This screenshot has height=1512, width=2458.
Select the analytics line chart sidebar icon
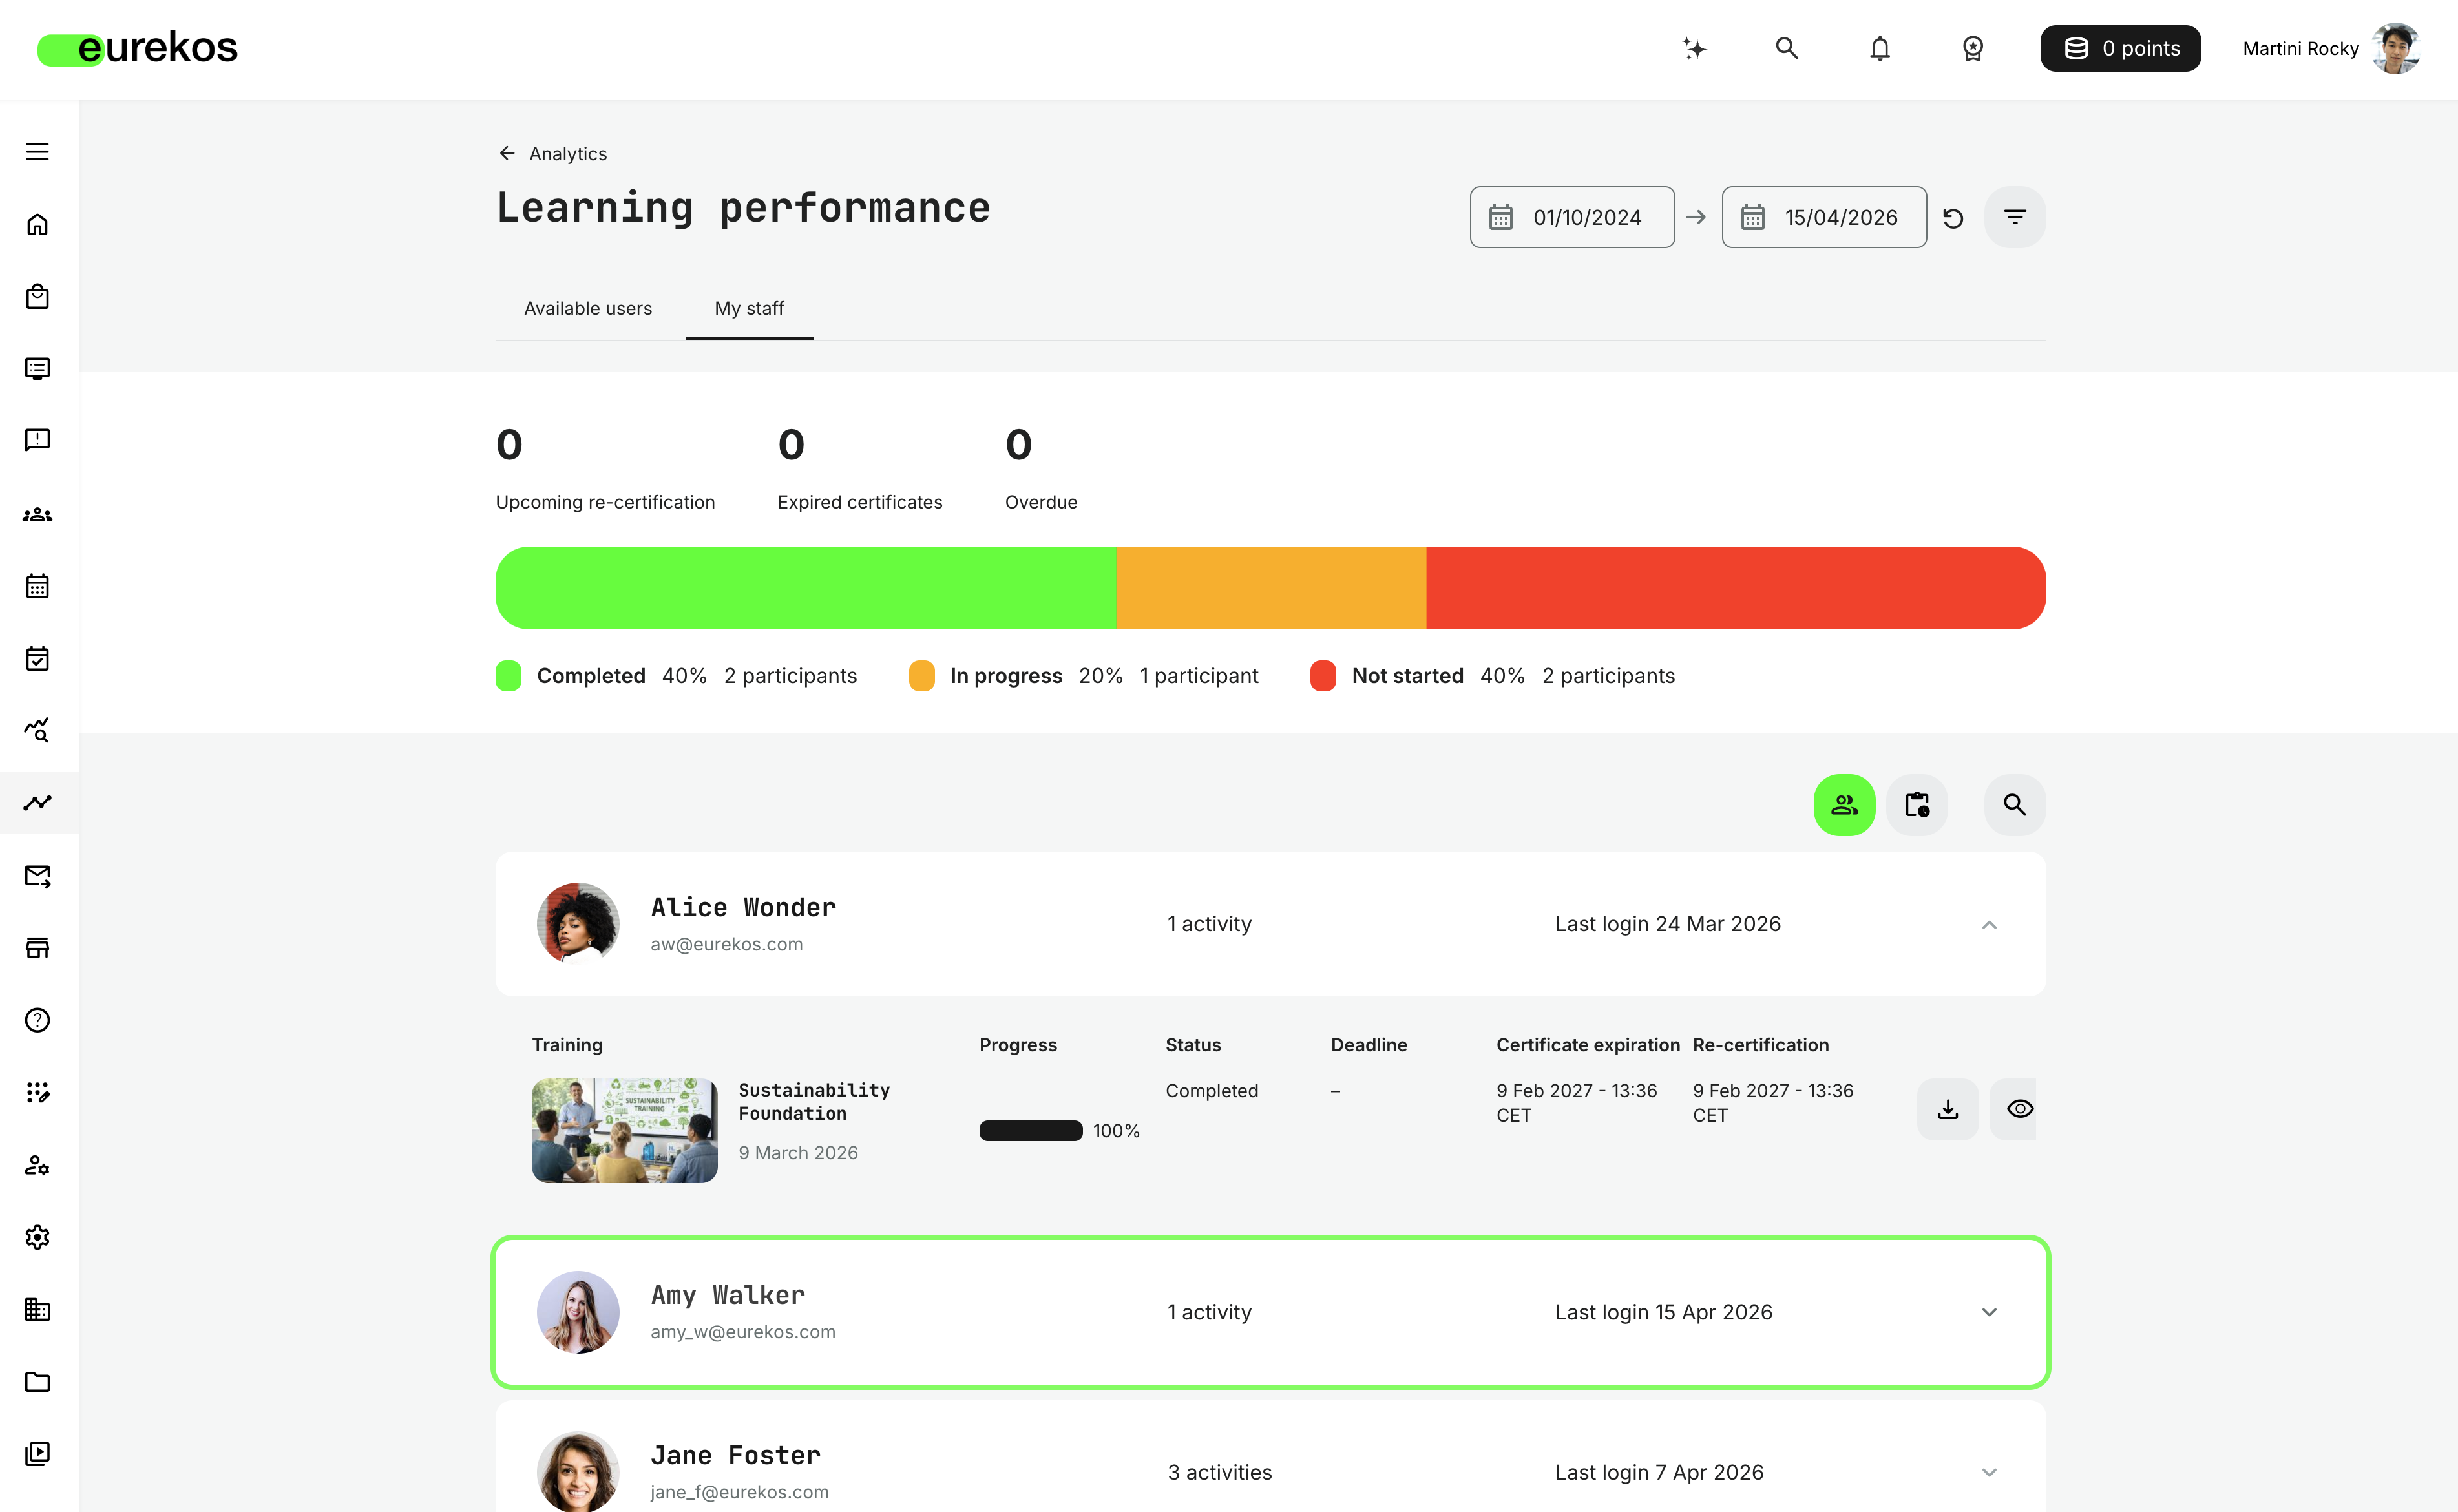[37, 802]
